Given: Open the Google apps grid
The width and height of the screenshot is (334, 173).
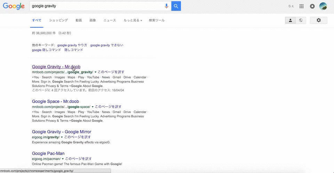Looking at the screenshot, I should (301, 6).
